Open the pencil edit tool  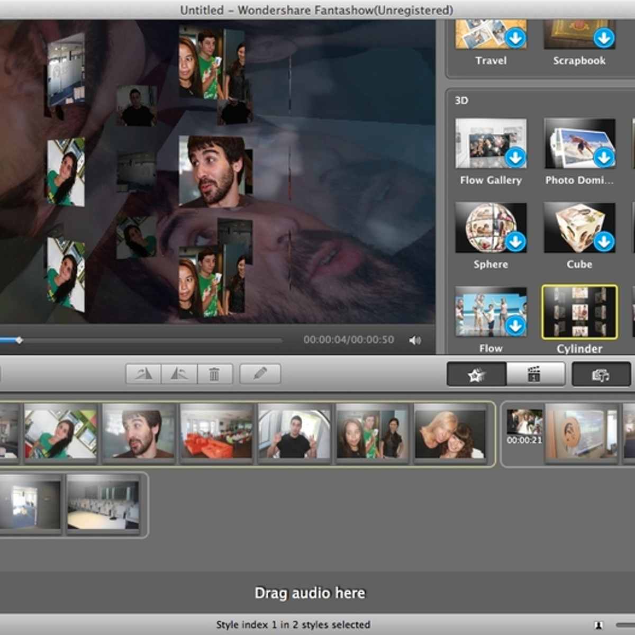click(260, 374)
